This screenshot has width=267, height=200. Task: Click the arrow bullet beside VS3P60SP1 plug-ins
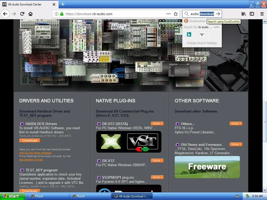[99, 178]
